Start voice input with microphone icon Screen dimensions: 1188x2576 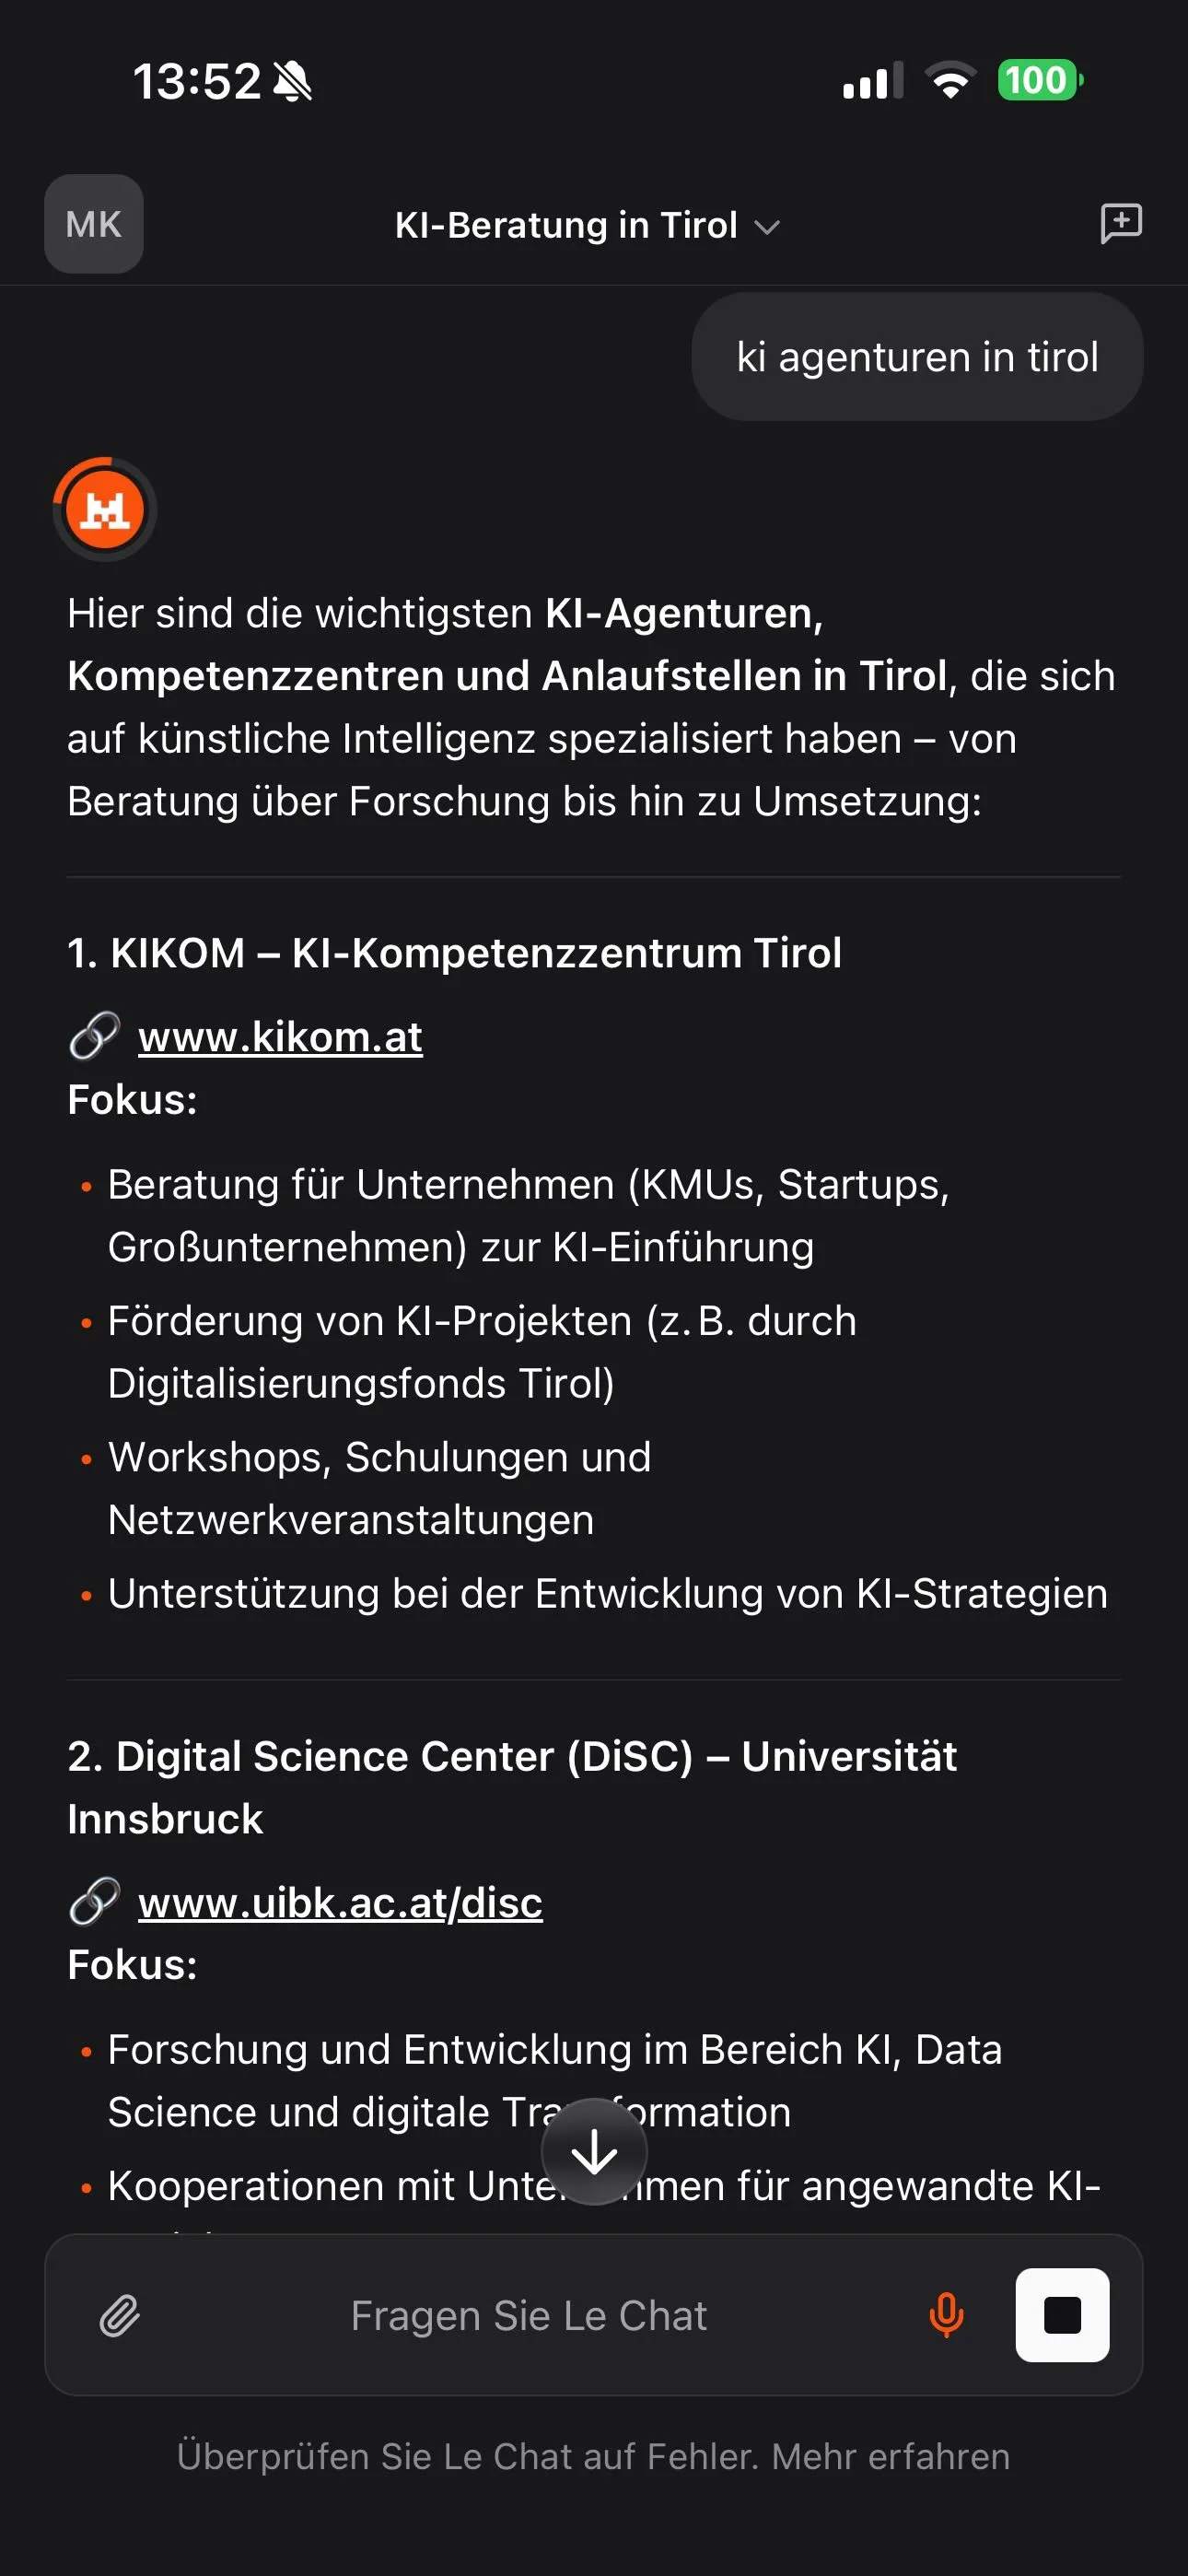pos(945,2315)
